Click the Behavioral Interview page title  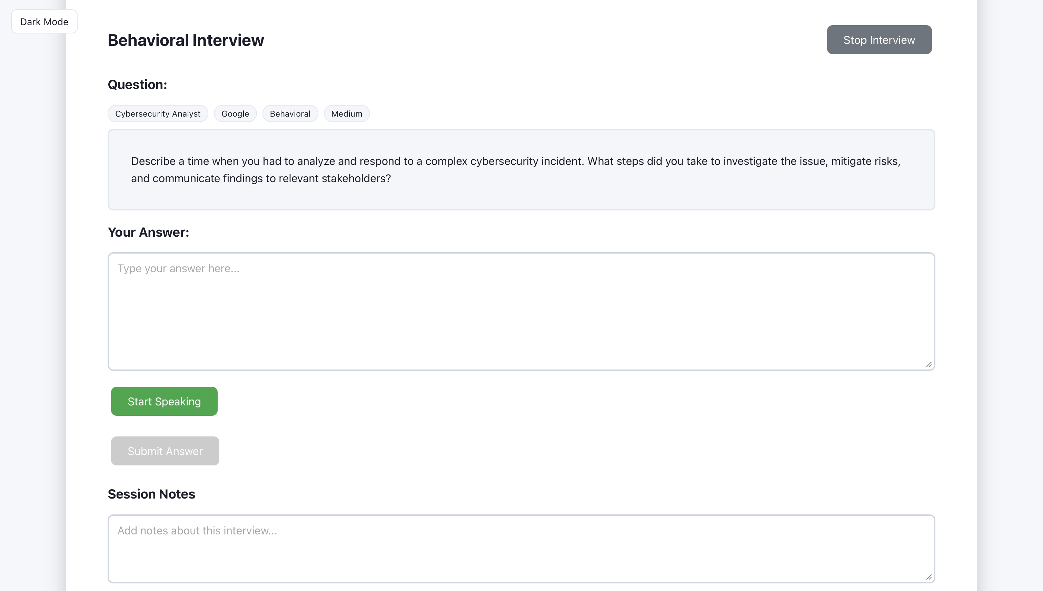point(186,40)
